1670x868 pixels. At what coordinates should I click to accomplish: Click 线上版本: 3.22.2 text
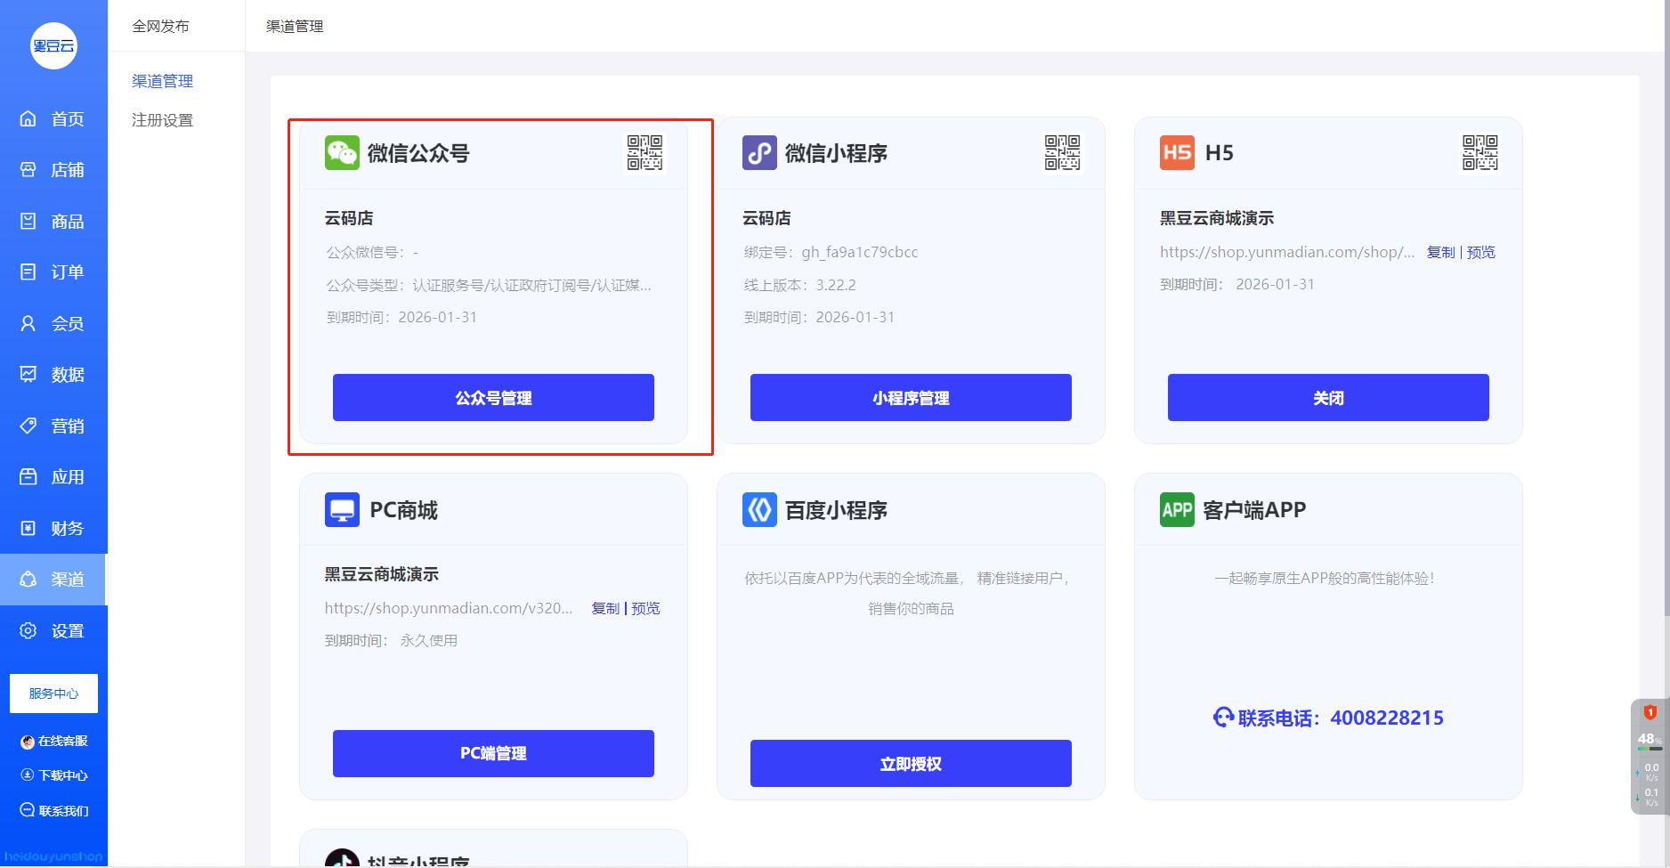tap(799, 285)
